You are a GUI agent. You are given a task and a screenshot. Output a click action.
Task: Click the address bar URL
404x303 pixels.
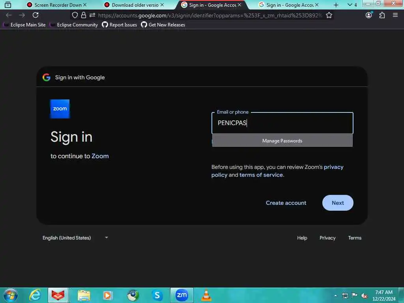point(210,15)
